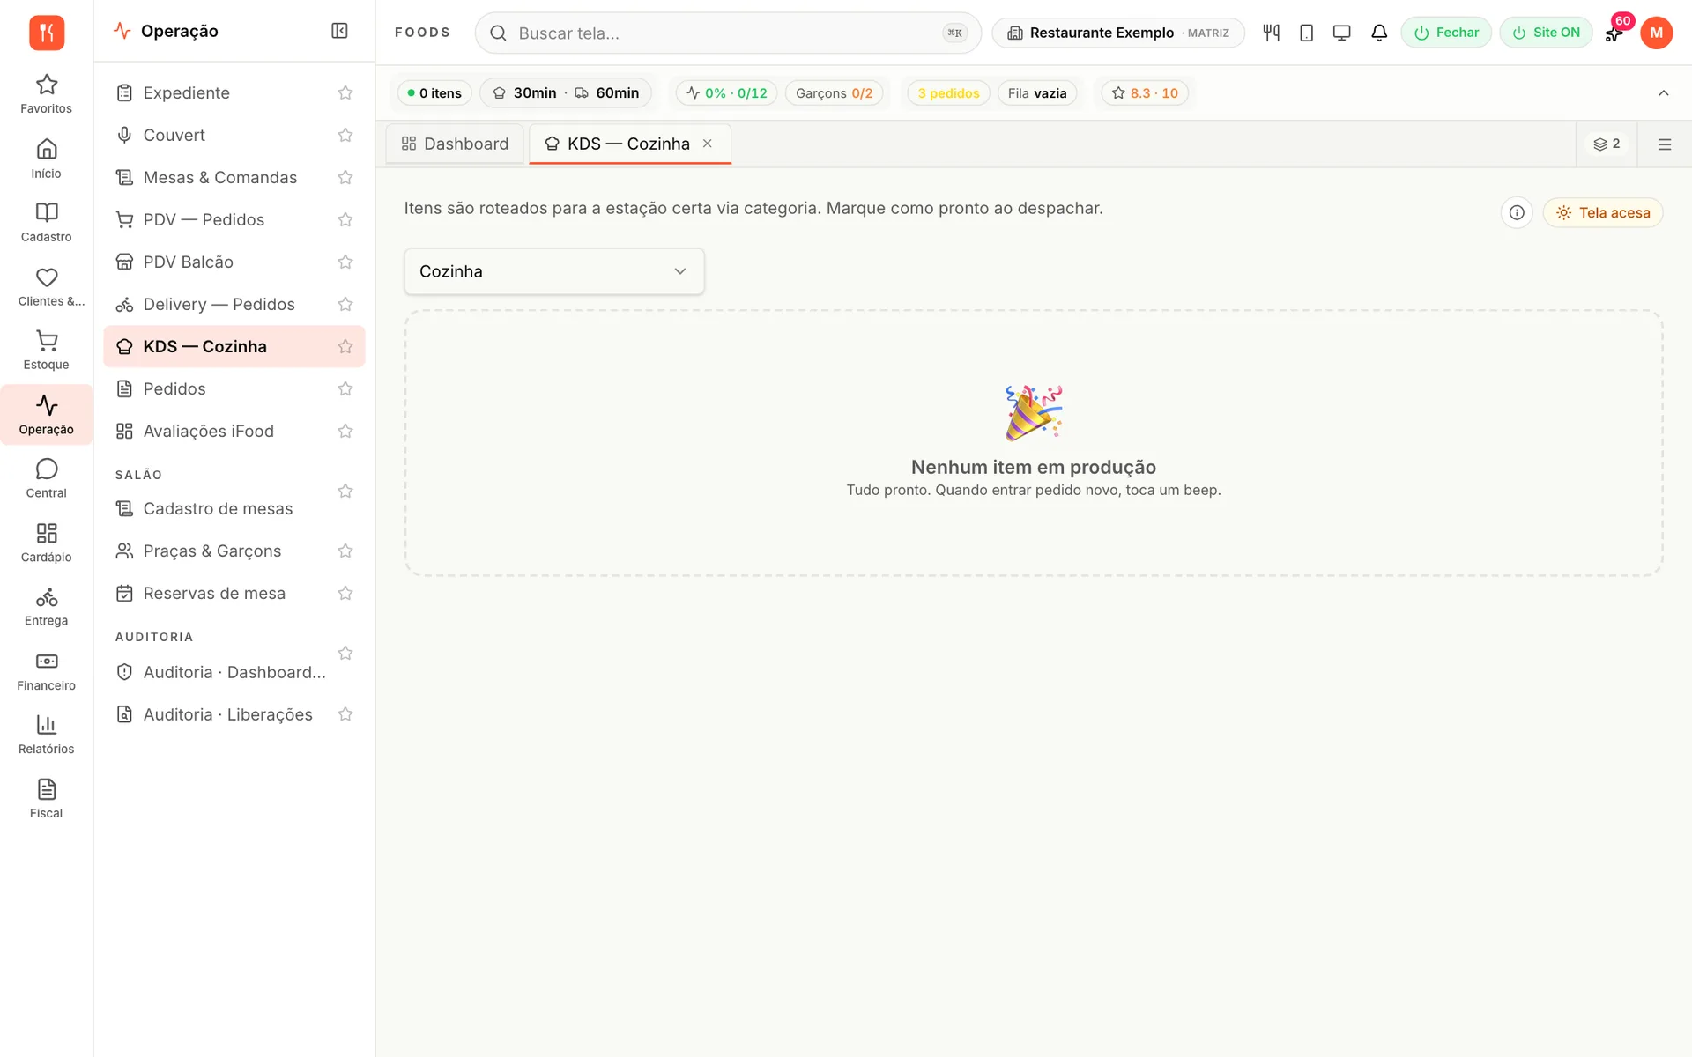Open notifications bell
This screenshot has height=1057, width=1692.
[x=1379, y=33]
